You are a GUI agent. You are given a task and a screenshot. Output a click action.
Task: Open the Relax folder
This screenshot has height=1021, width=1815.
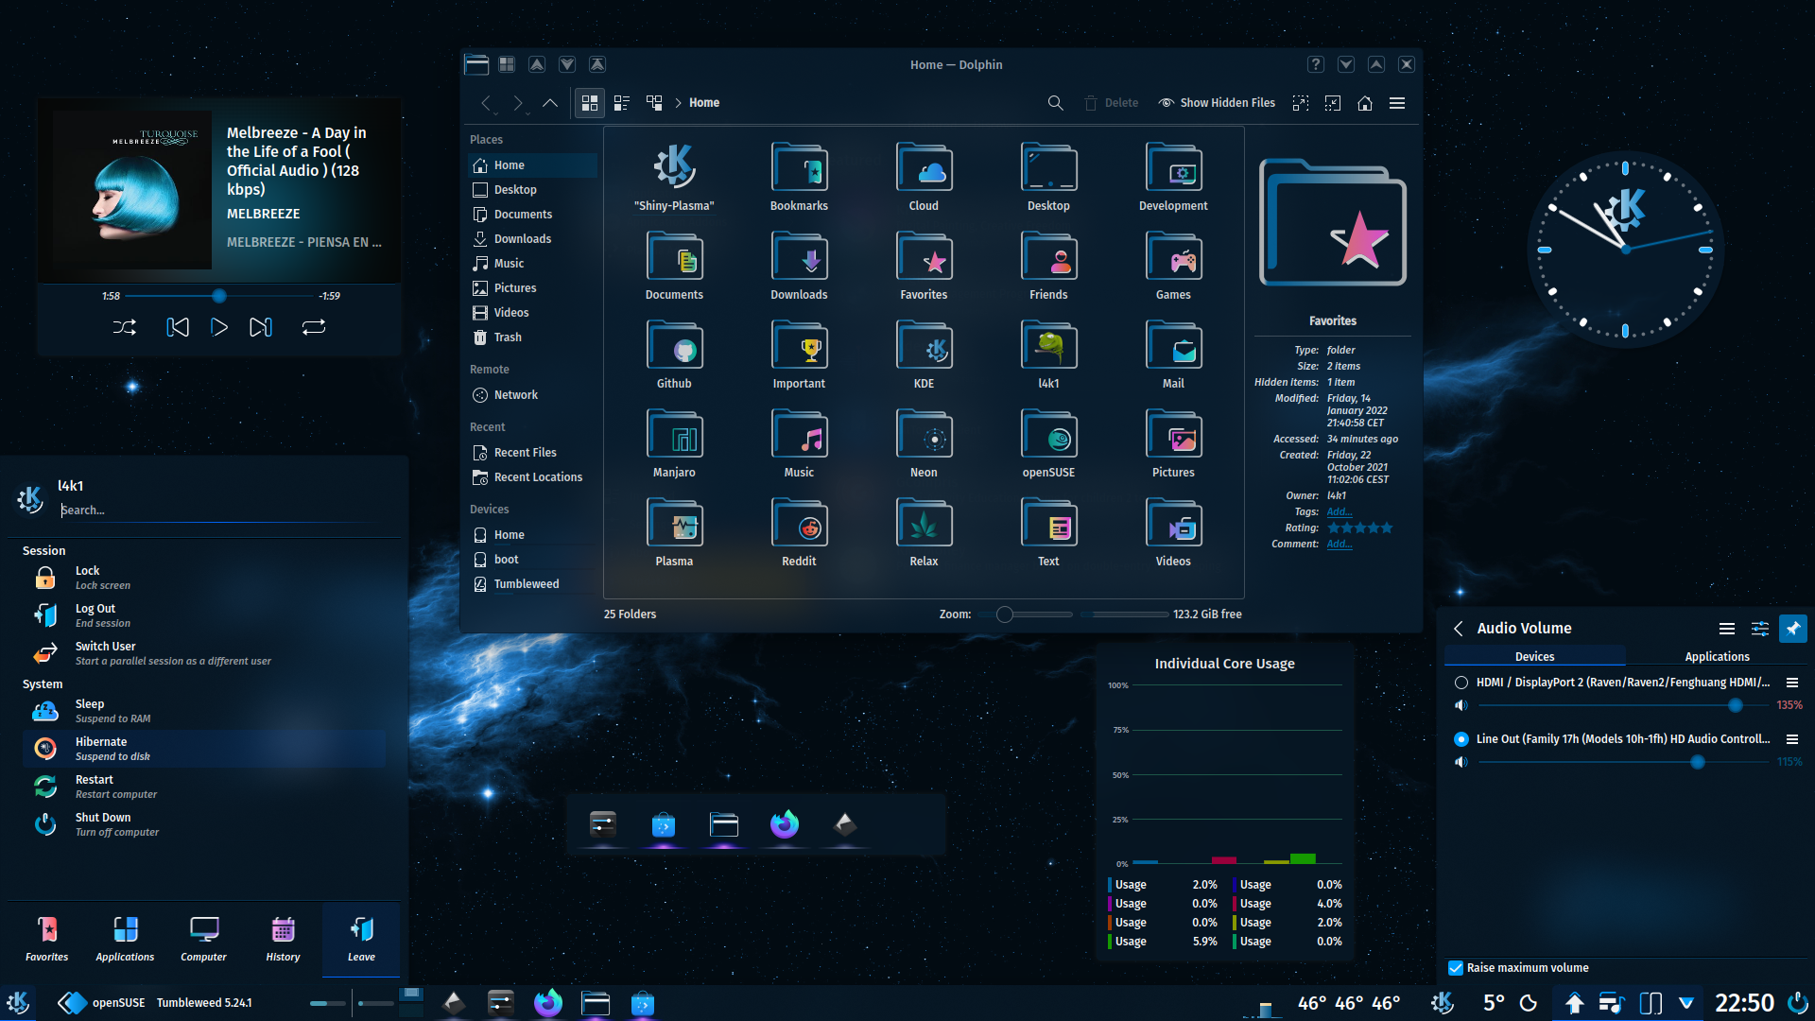click(924, 533)
